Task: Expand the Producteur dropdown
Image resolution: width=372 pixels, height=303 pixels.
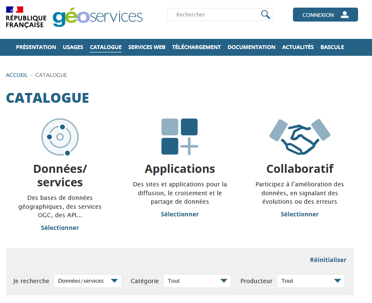Action: tap(311, 281)
